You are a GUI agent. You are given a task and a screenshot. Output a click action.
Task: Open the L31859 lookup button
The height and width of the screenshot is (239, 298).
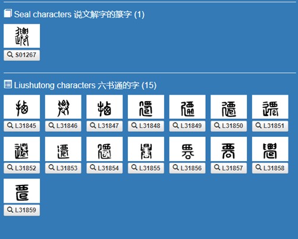point(21,210)
